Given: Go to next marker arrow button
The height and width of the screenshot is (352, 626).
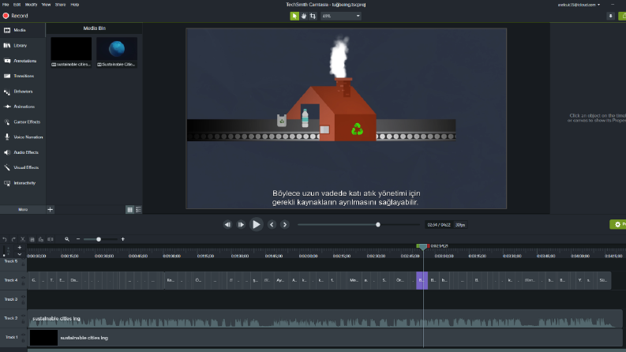Looking at the screenshot, I should point(285,225).
